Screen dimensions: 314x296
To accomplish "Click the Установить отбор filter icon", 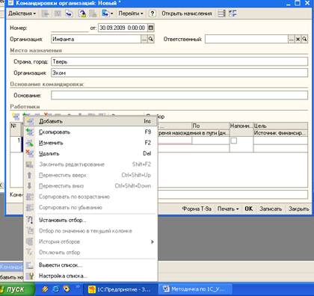I will 30,221.
